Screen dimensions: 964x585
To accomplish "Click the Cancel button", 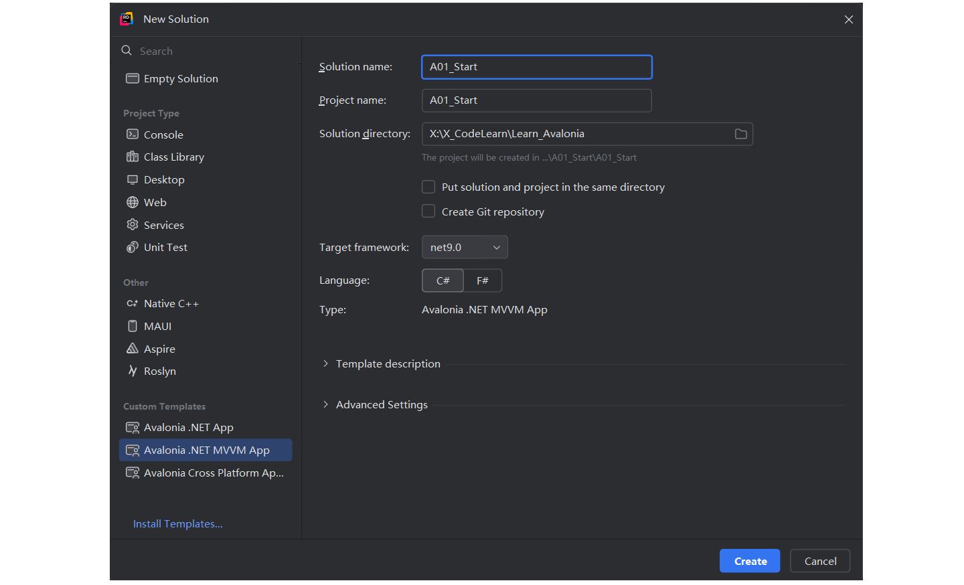I will pyautogui.click(x=820, y=561).
